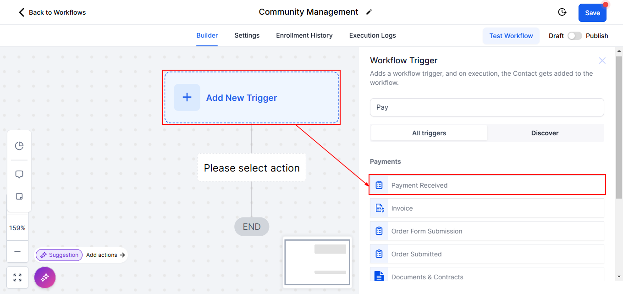Image resolution: width=623 pixels, height=294 pixels.
Task: Select the Order Submitted trigger
Action: [x=487, y=254]
